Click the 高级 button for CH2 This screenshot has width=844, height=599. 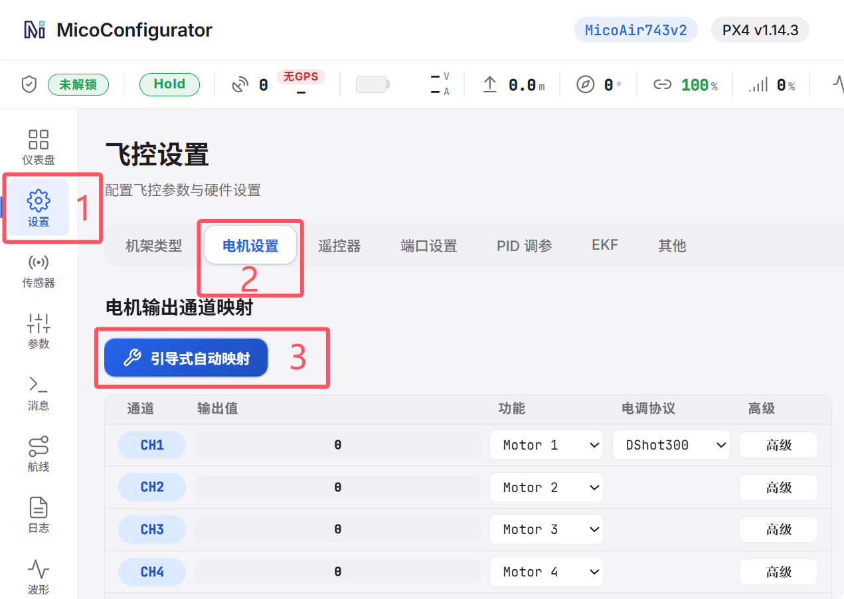coord(778,487)
